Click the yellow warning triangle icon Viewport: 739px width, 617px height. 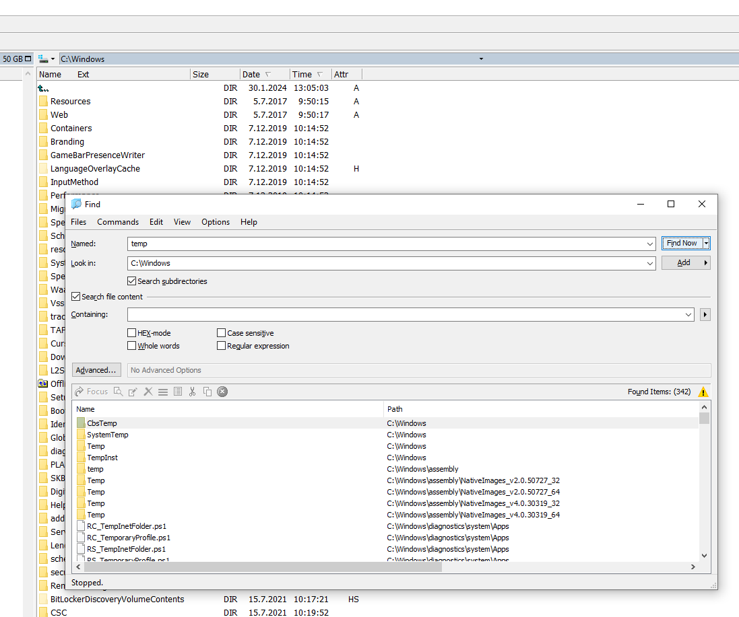click(x=703, y=392)
